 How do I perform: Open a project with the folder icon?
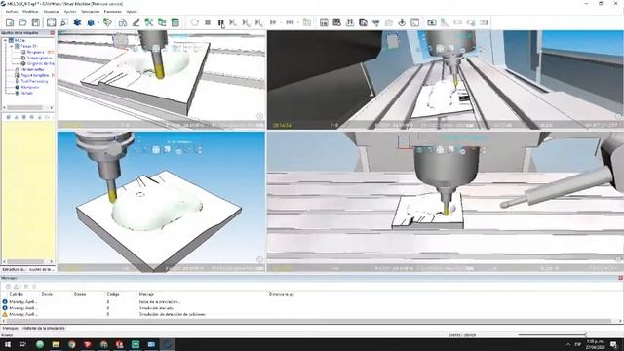coord(22,22)
